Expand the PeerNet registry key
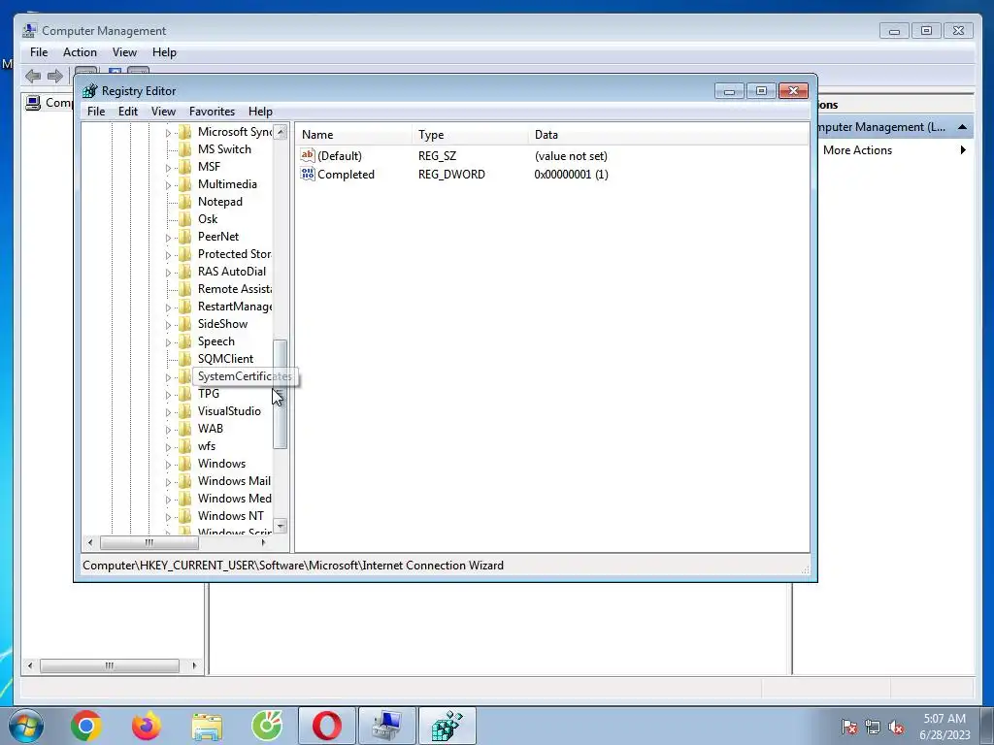 pos(168,238)
